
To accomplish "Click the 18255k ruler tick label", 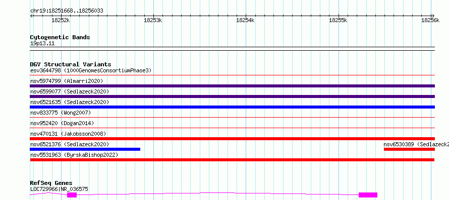I will tap(338, 20).
